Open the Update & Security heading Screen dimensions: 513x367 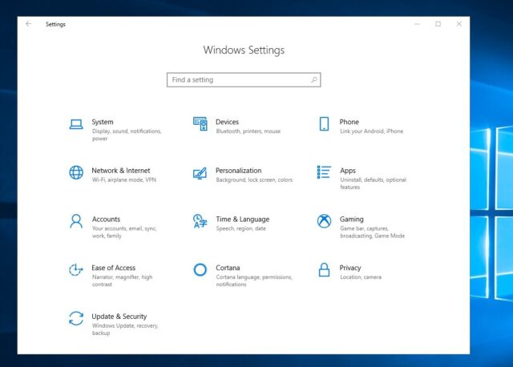click(x=119, y=317)
